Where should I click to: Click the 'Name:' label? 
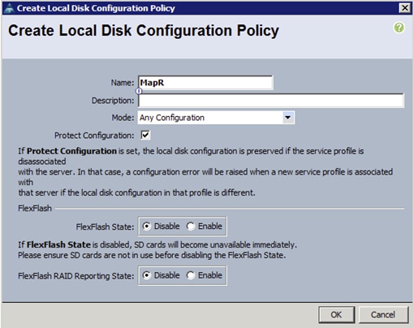[123, 83]
